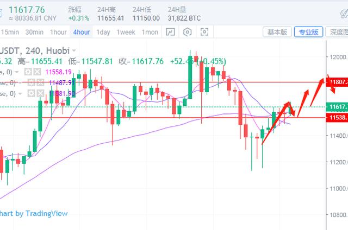Switch to 基本版 basic mode
348x230 pixels.
click(277, 32)
